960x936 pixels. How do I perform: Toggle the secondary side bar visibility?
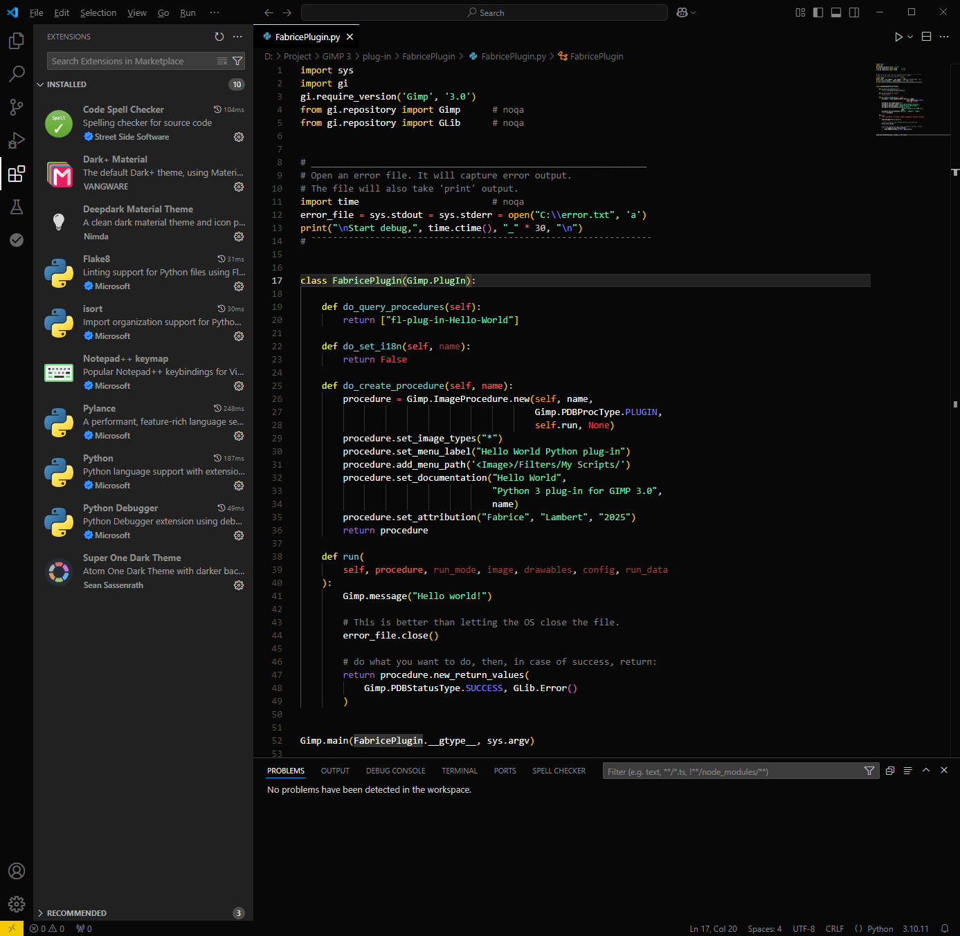(x=854, y=12)
